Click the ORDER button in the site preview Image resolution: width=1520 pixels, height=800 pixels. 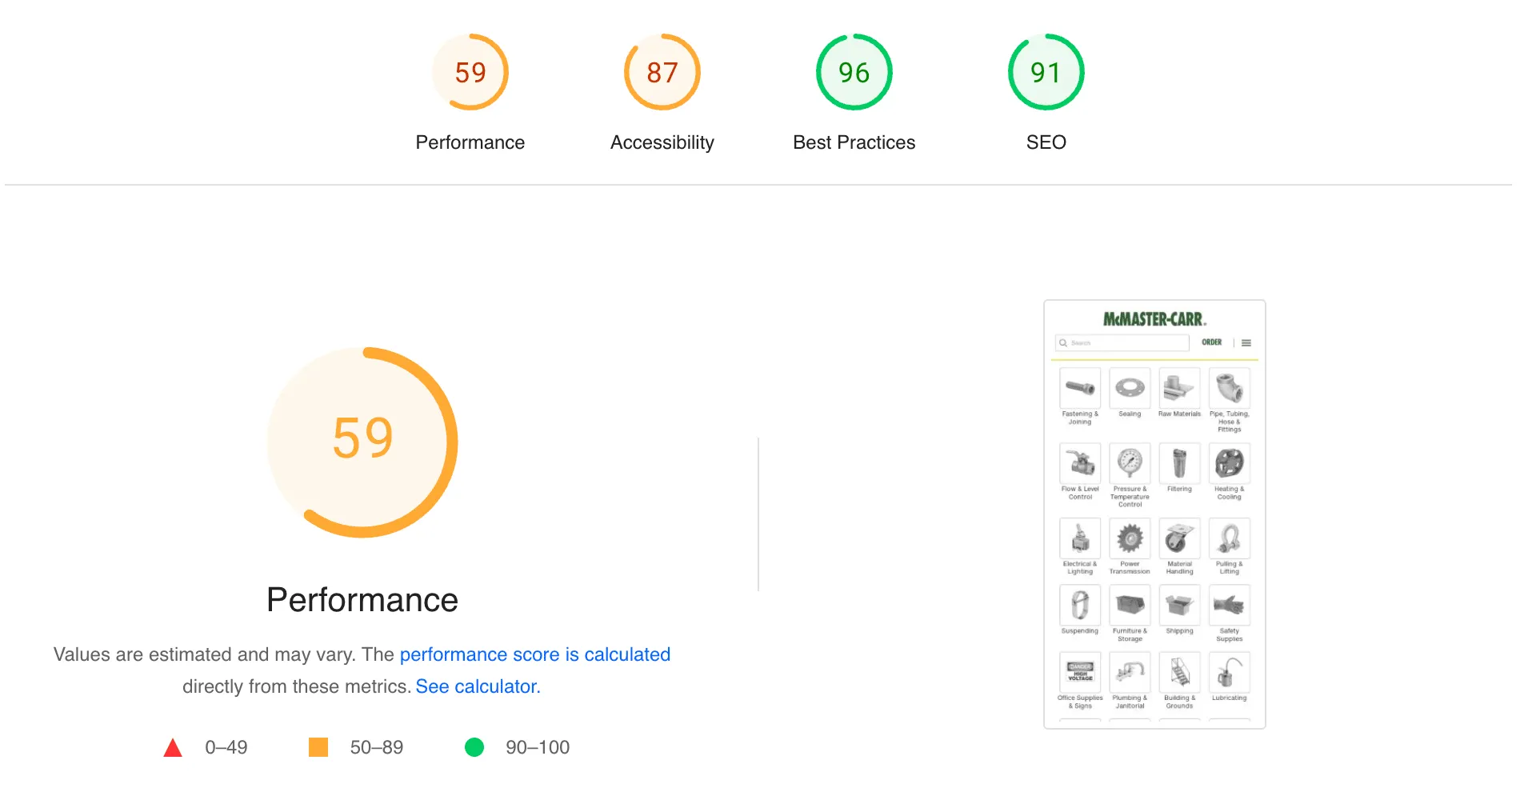click(1211, 342)
